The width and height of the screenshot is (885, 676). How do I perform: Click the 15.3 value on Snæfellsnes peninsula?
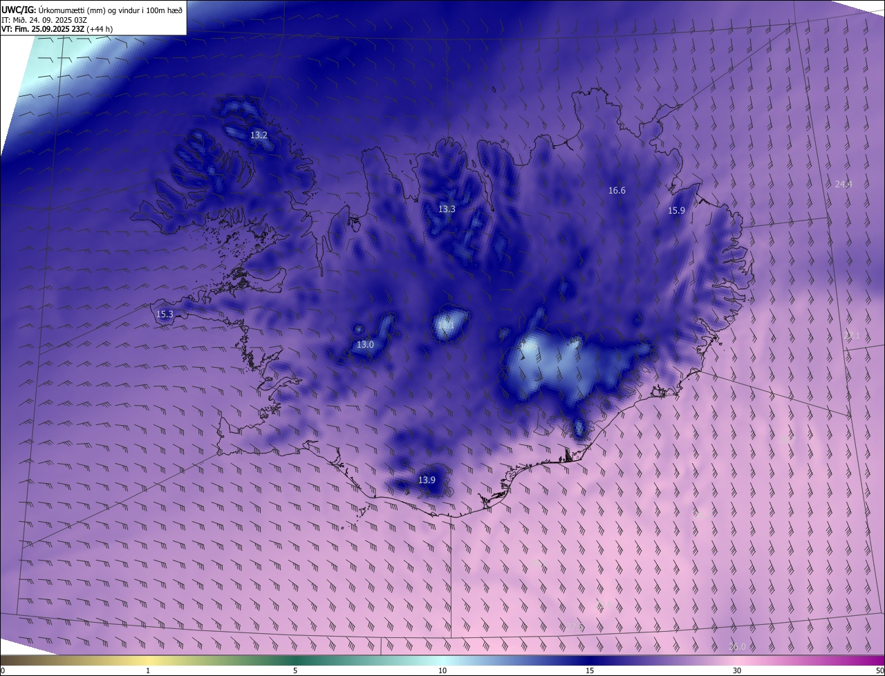coord(165,314)
